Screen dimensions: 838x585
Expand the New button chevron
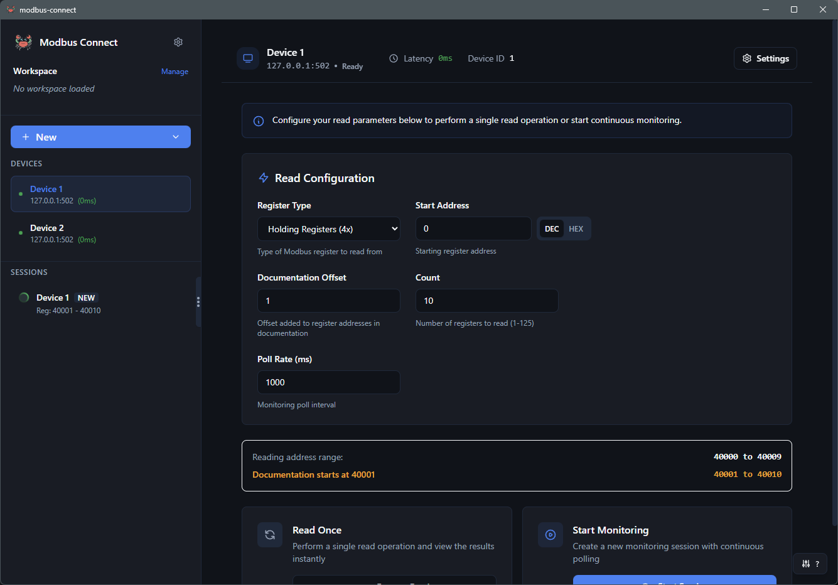point(176,137)
